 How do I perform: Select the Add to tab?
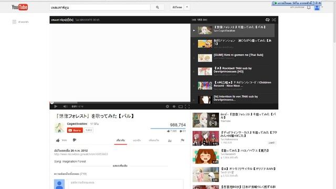[x=154, y=140]
